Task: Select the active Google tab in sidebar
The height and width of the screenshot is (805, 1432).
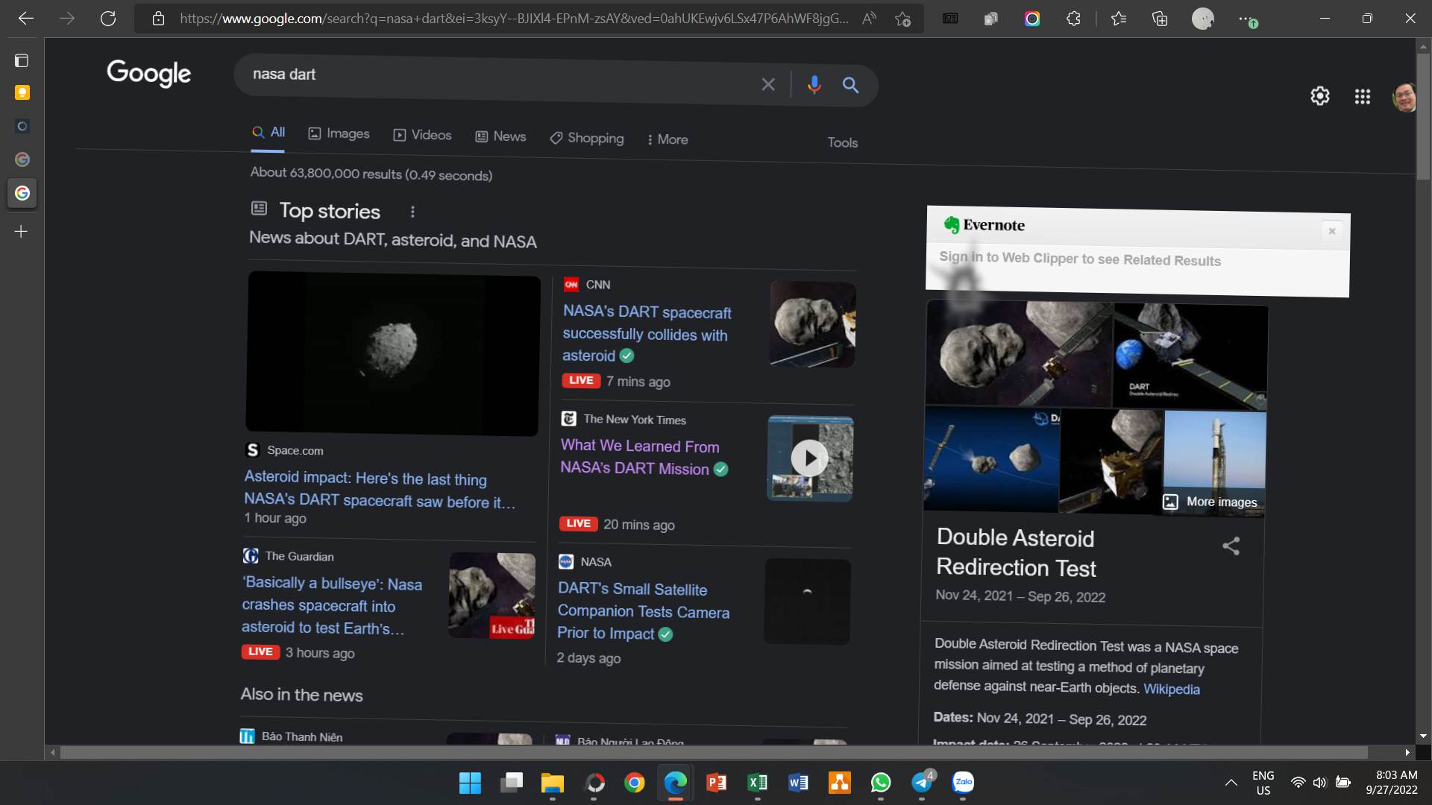Action: pyautogui.click(x=22, y=193)
